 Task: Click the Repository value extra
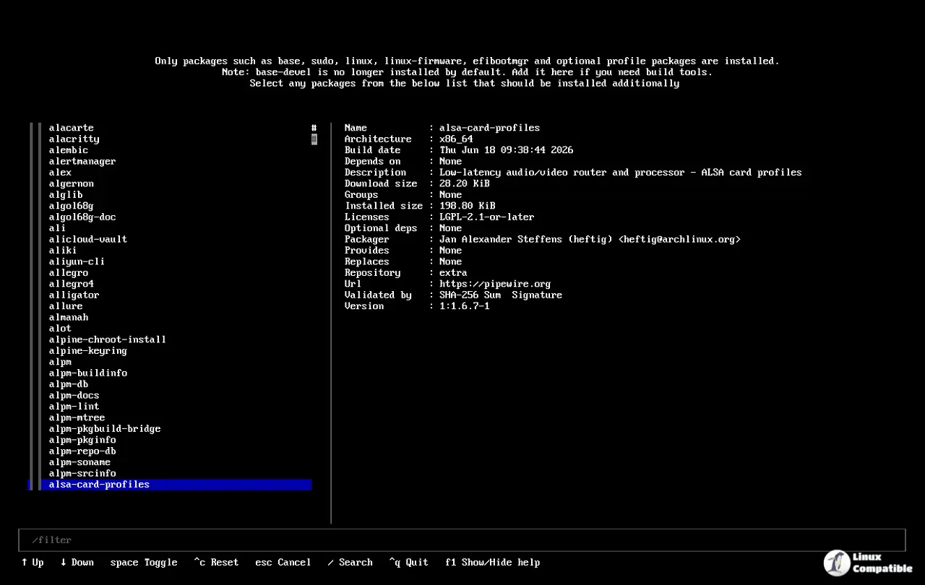coord(453,273)
